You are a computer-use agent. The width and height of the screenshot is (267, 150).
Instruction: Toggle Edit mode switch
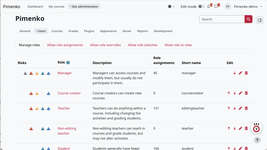click(x=202, y=7)
